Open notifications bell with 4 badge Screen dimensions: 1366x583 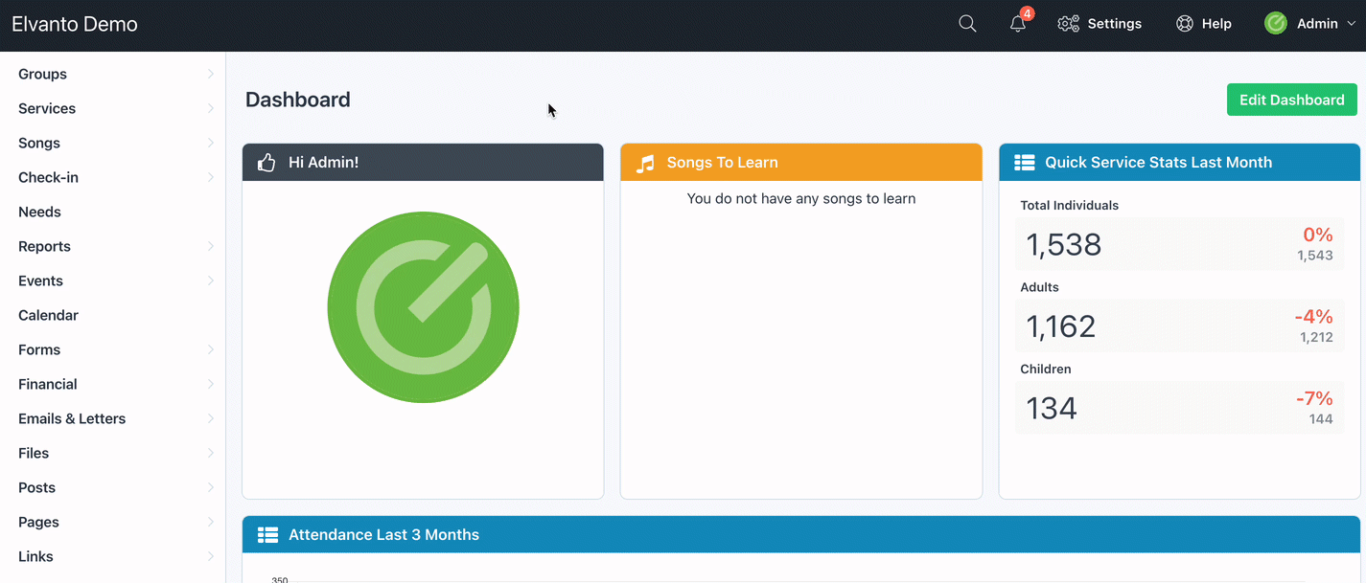click(1017, 24)
